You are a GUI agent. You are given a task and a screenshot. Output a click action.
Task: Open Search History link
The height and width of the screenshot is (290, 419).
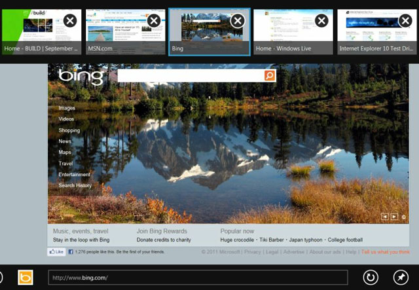click(x=75, y=185)
